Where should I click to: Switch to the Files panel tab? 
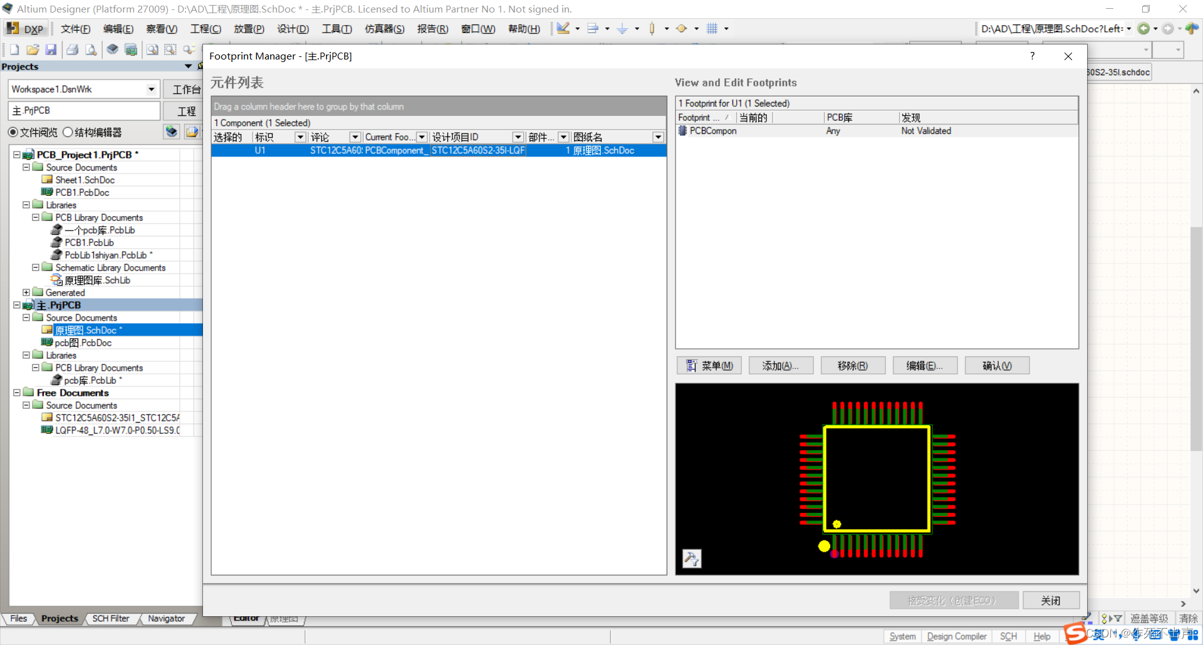click(x=18, y=619)
